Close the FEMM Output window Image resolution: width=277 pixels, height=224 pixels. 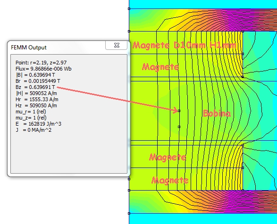(x=117, y=45)
